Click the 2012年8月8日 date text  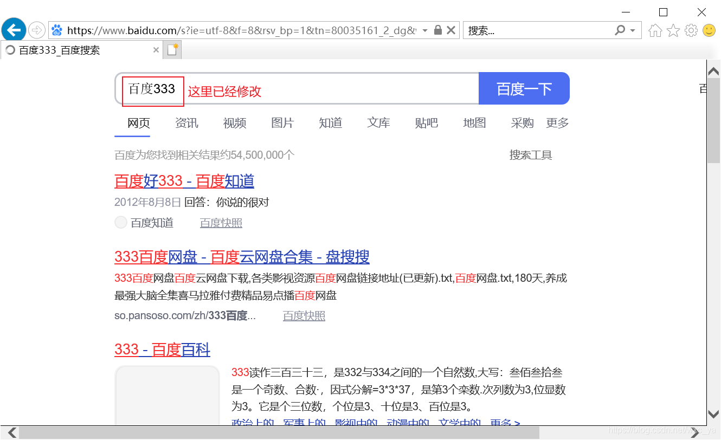pos(147,202)
